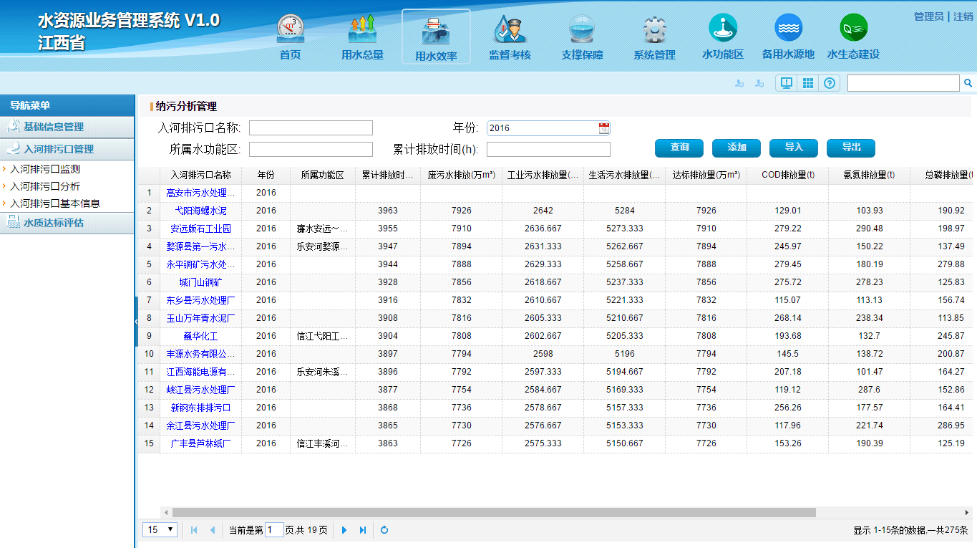The height and width of the screenshot is (548, 977).
Task: Open the page size dropdown showing 15
Action: pyautogui.click(x=159, y=529)
